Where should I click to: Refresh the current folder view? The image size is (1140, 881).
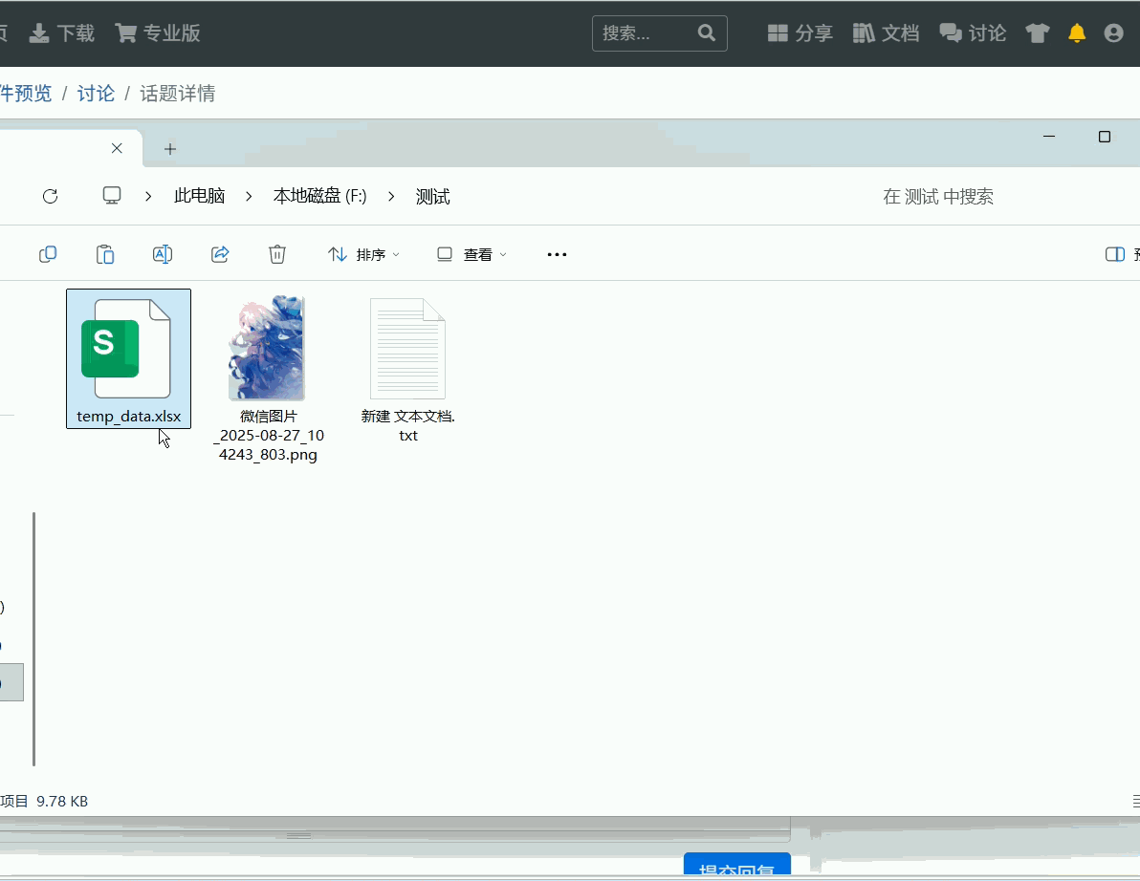click(51, 196)
